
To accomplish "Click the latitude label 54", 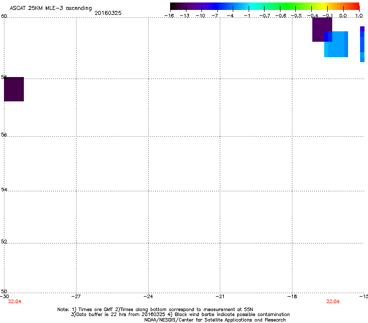I will (x=4, y=189).
